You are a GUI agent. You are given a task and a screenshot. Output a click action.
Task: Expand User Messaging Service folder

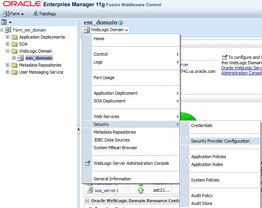(7, 72)
